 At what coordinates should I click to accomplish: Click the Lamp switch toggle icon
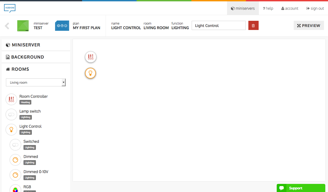tap(11, 114)
